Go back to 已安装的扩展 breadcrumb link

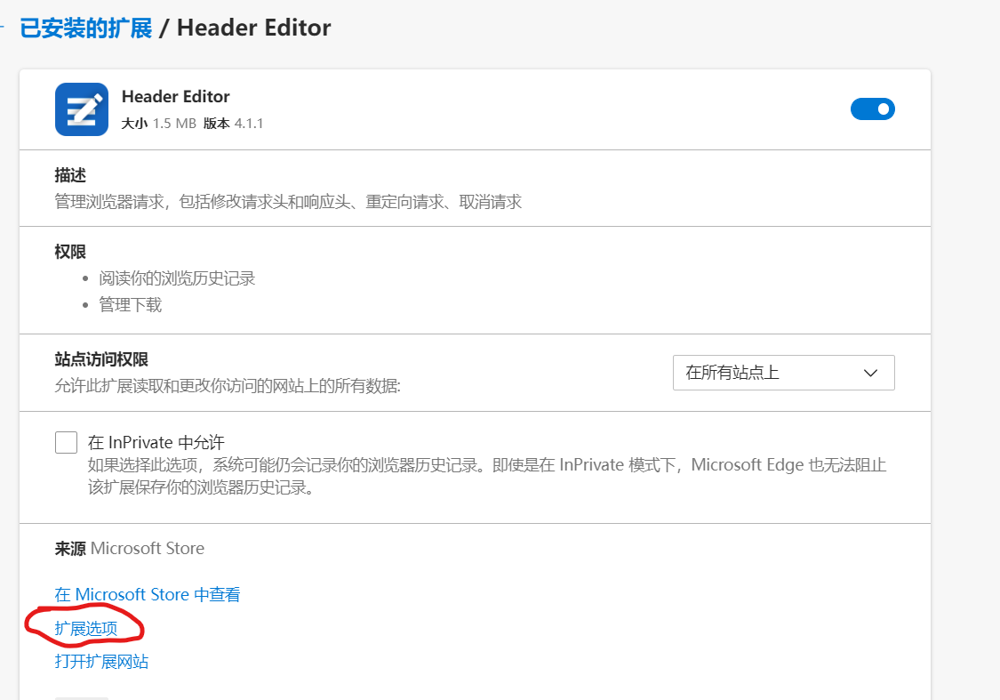click(x=86, y=28)
